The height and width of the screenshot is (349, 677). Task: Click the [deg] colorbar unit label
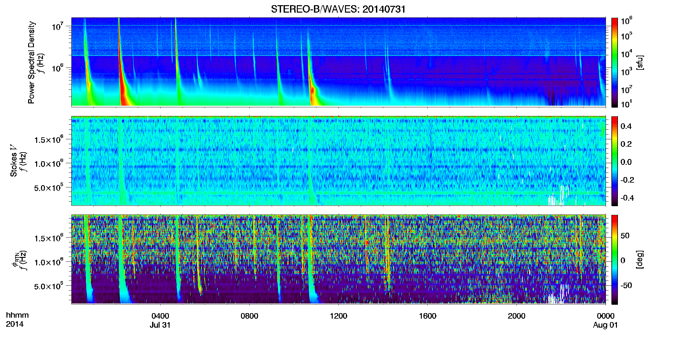[x=640, y=259]
